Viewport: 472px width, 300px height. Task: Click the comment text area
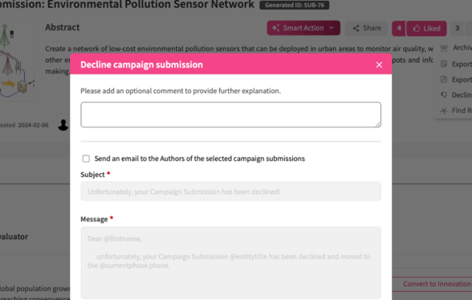click(x=230, y=115)
